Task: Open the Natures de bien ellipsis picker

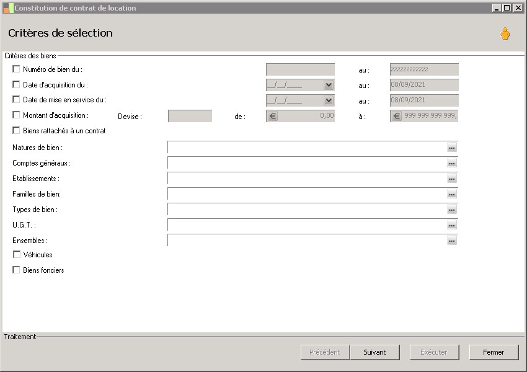Action: pos(452,148)
